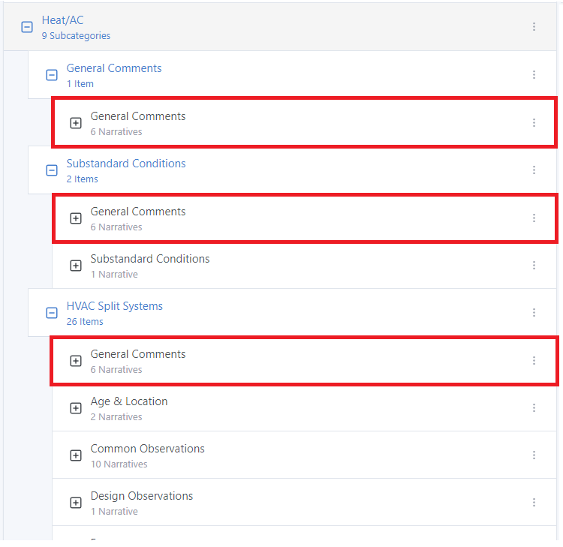Expand the Common Observations item
The image size is (563, 547).
click(76, 455)
